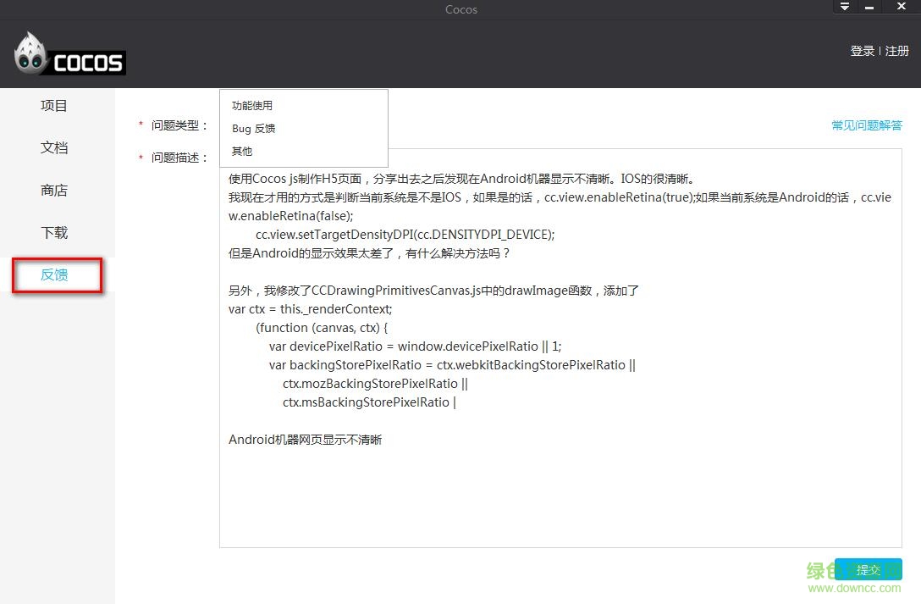
Task: Switch to the 文档 (Docs) tab
Action: tap(54, 148)
